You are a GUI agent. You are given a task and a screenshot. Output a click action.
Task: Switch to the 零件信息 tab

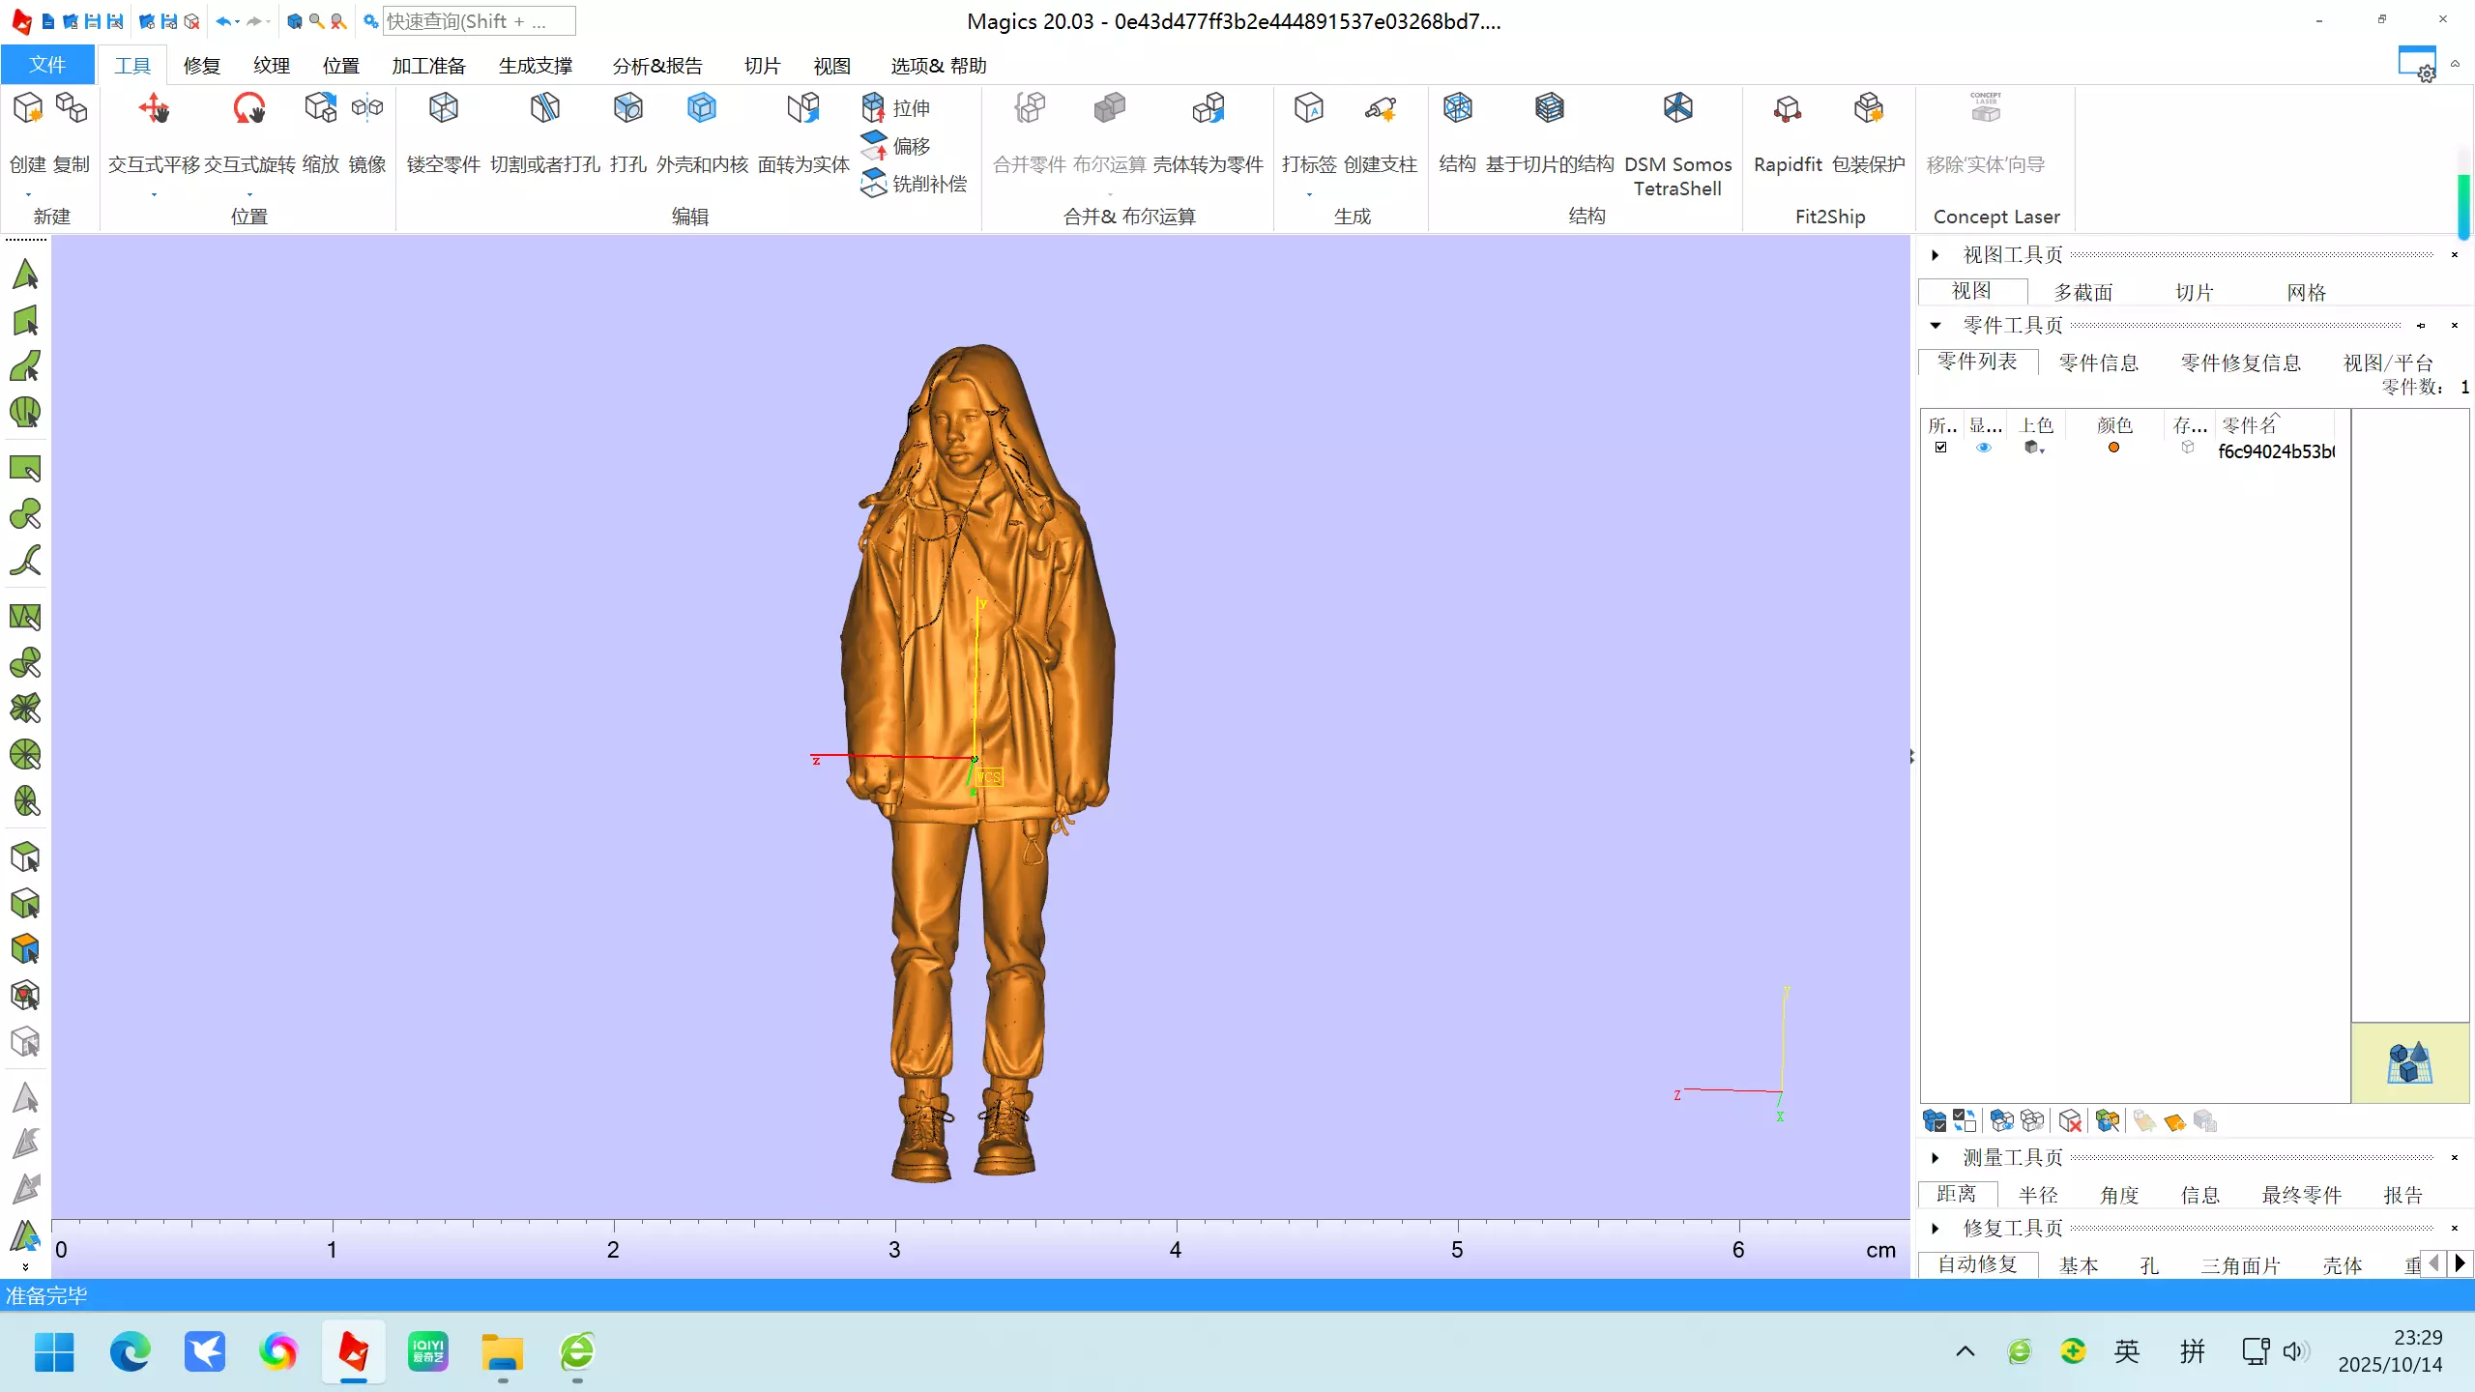[x=2098, y=362]
